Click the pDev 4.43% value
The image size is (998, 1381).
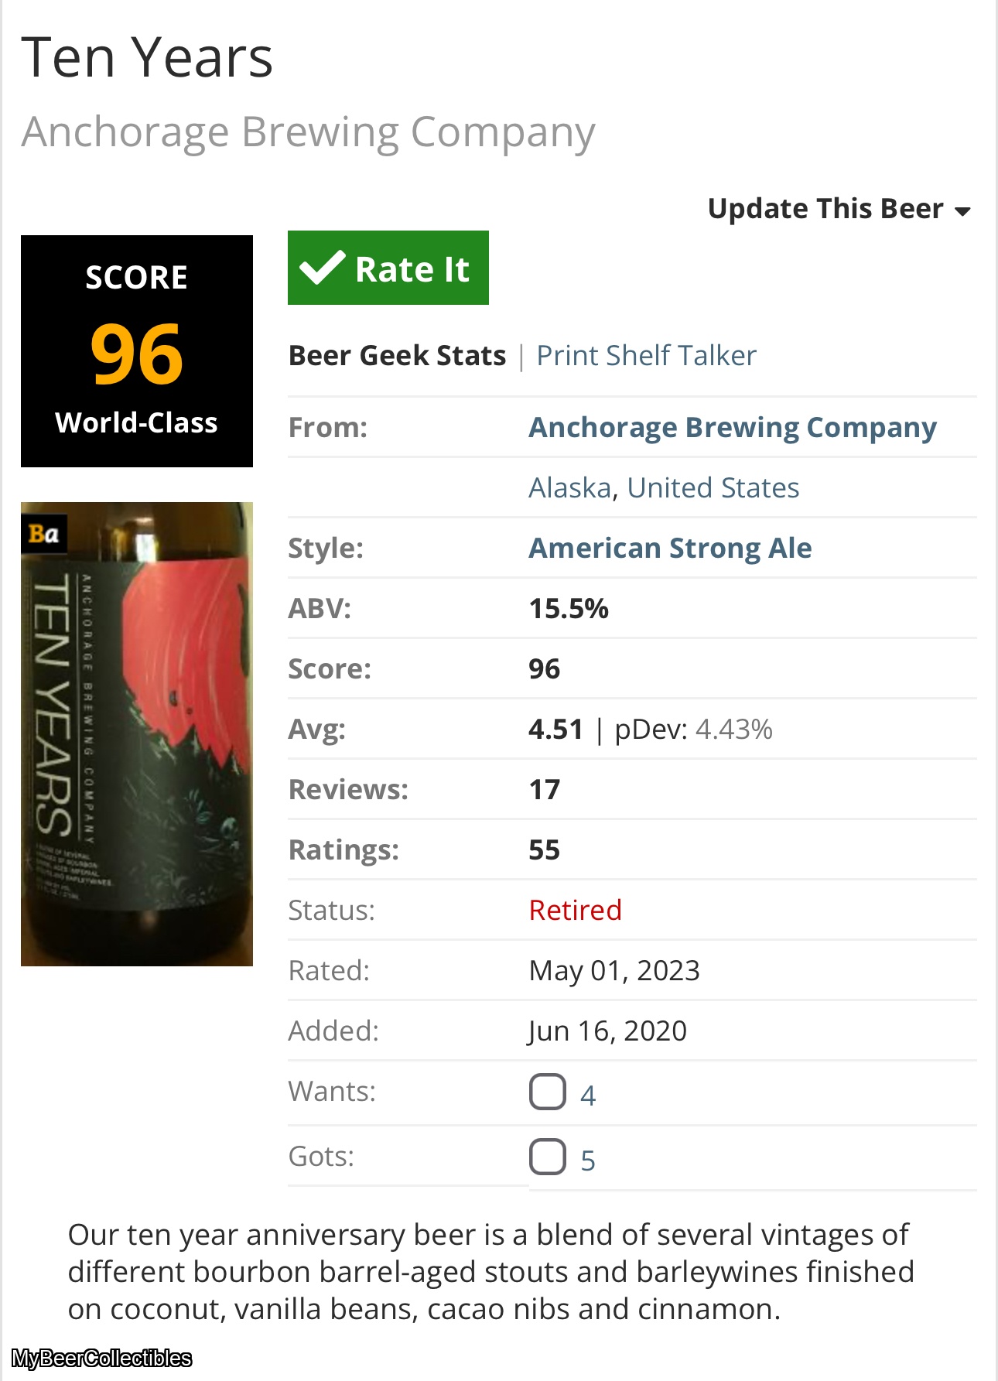pyautogui.click(x=733, y=729)
